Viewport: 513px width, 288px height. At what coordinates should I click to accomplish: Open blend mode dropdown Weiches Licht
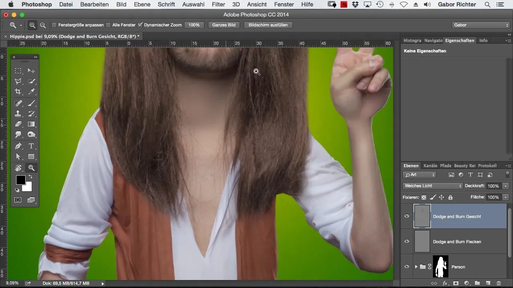pyautogui.click(x=432, y=186)
